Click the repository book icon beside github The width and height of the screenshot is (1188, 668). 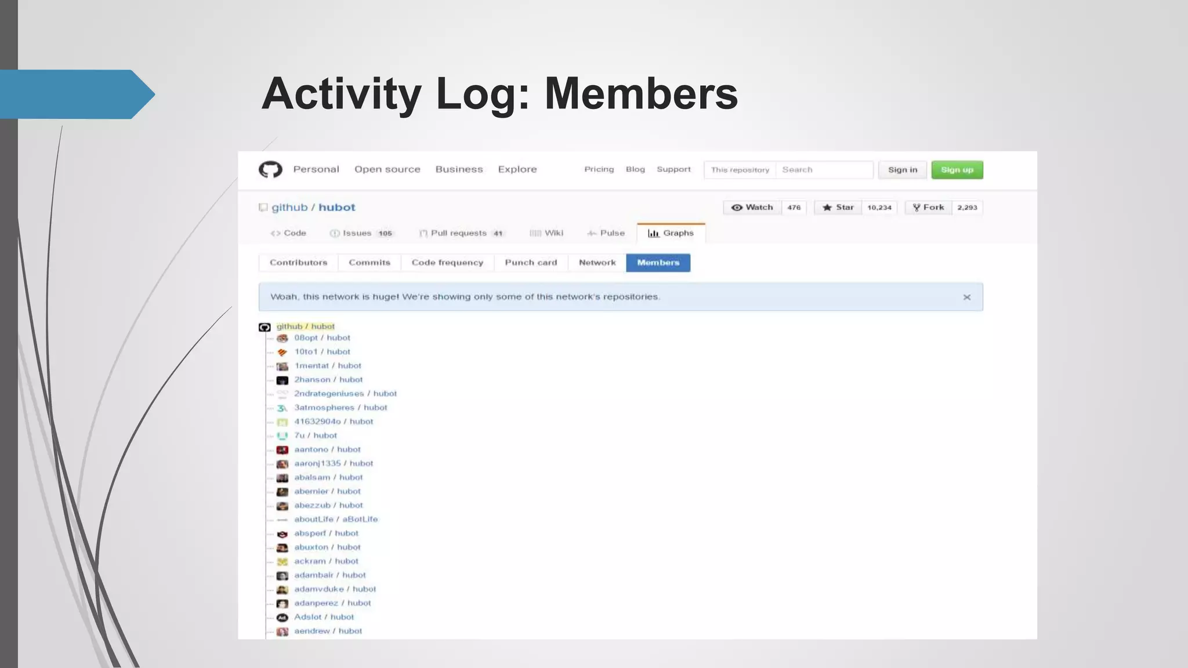click(x=263, y=208)
